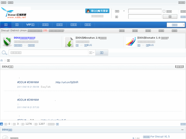Click the colorful arrows icon by Donate
The width and height of the screenshot is (186, 139).
(x=131, y=42)
